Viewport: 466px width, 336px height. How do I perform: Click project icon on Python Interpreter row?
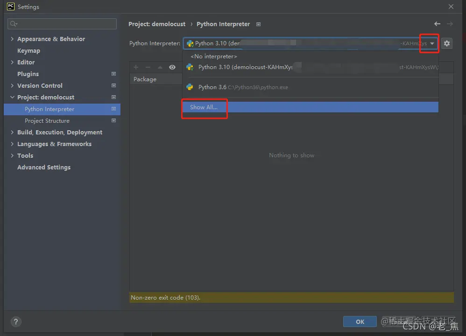coord(113,109)
